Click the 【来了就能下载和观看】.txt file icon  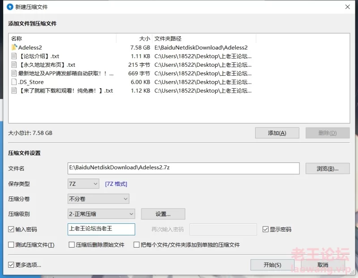(x=14, y=90)
